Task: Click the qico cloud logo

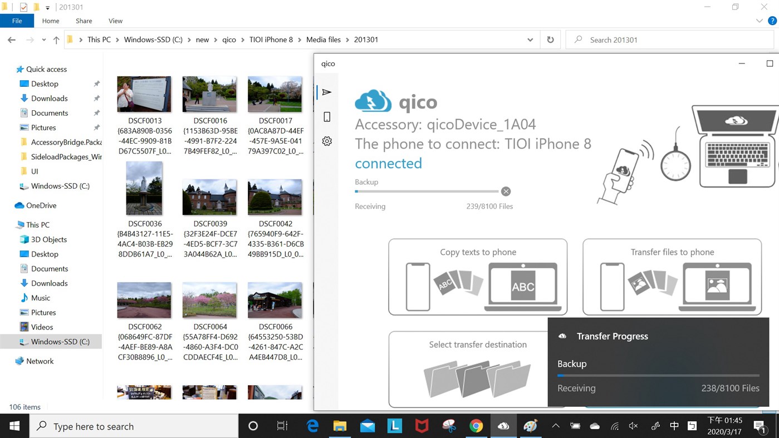Action: point(372,101)
